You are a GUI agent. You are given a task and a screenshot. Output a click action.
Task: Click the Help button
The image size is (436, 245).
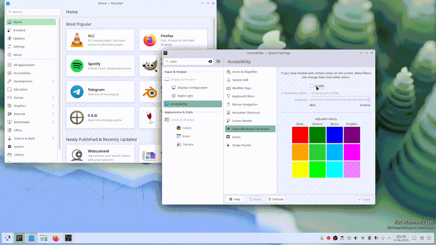235,199
